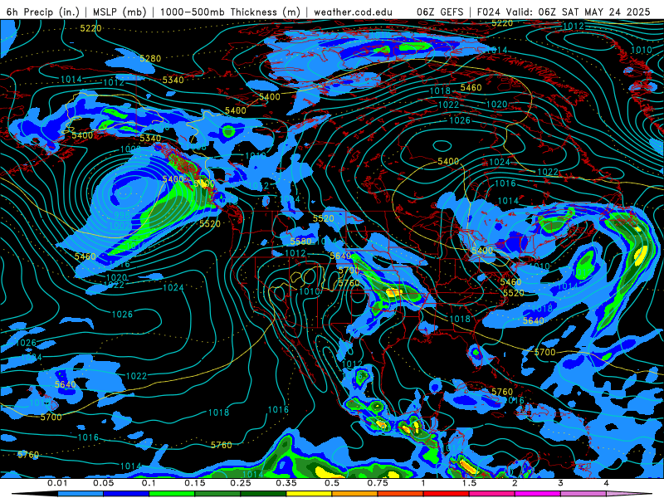This screenshot has height=498, width=664.
Task: Click the 1002 isobar label in Pacific low
Action: [120, 226]
